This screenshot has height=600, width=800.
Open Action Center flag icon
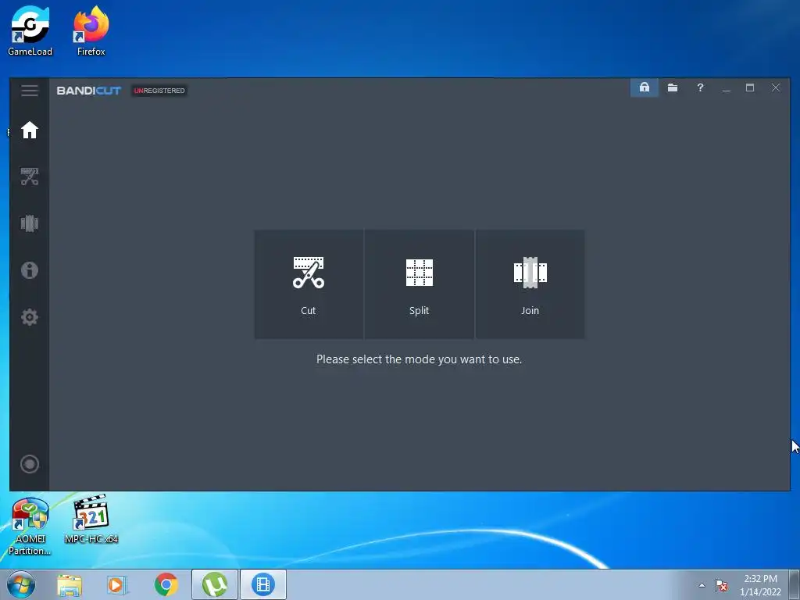(x=721, y=585)
